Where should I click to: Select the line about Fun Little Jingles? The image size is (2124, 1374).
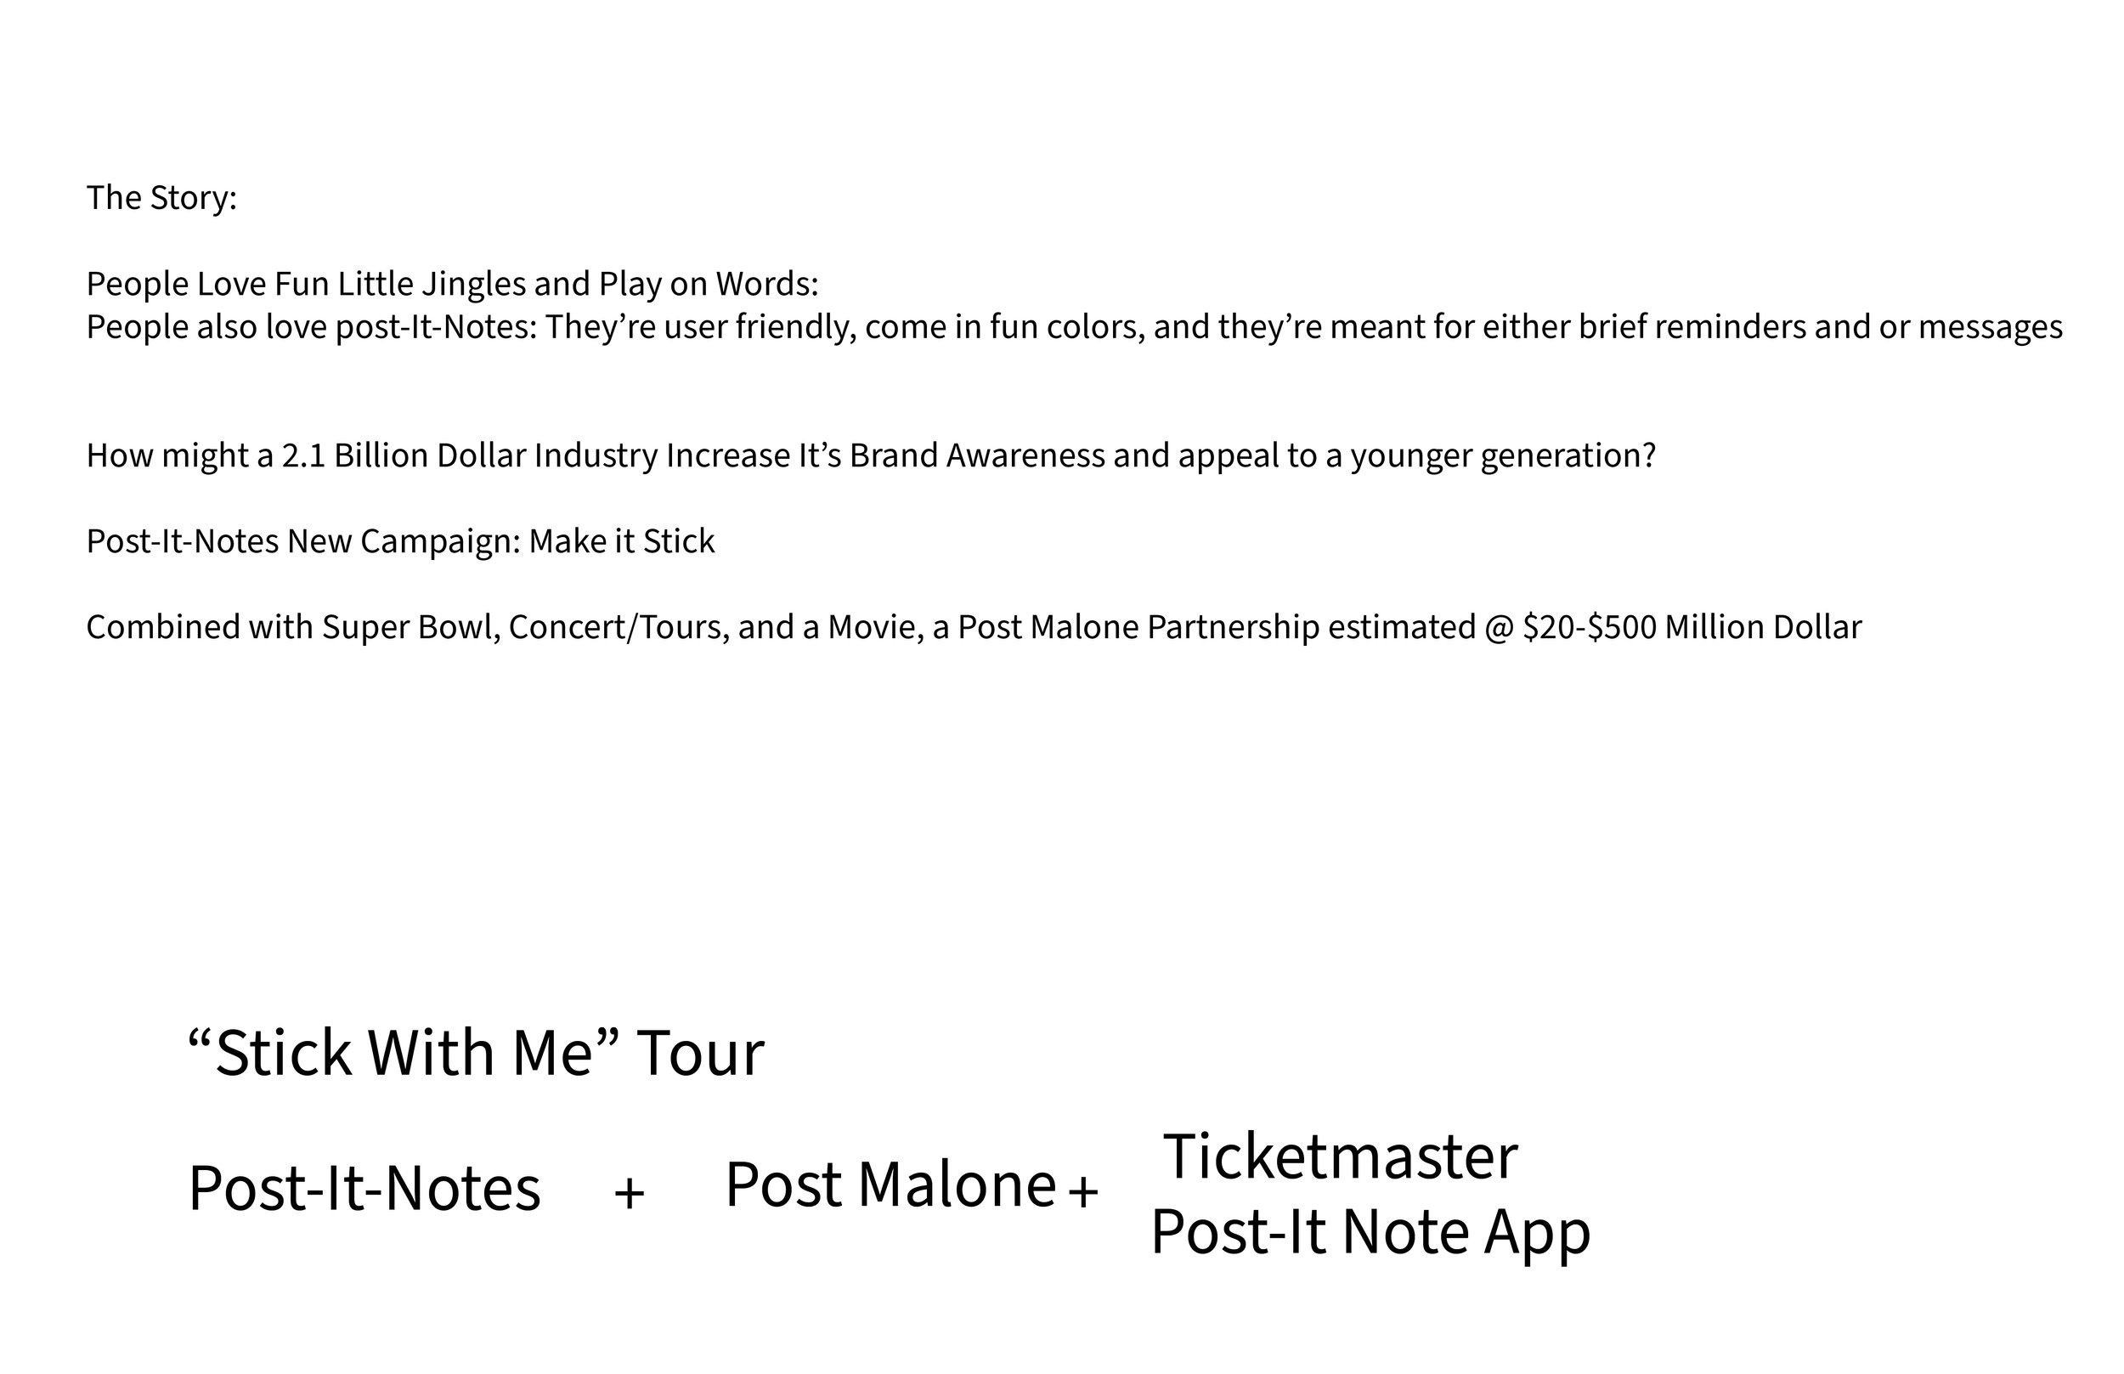coord(452,284)
